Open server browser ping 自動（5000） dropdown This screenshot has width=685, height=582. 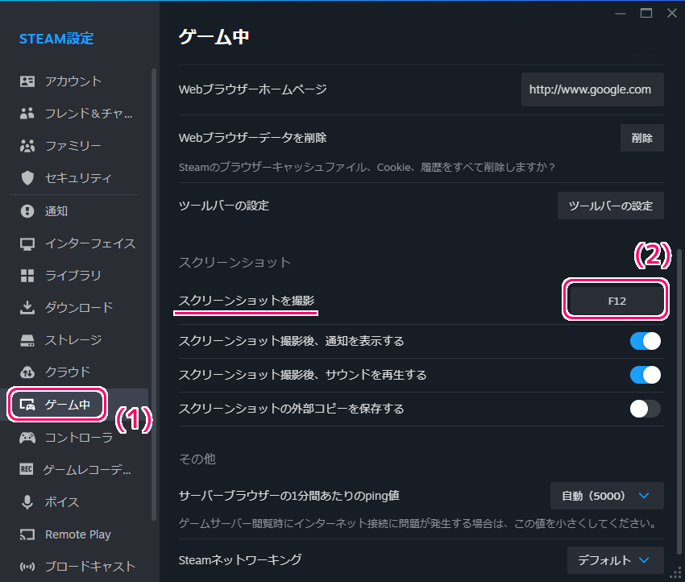[607, 496]
